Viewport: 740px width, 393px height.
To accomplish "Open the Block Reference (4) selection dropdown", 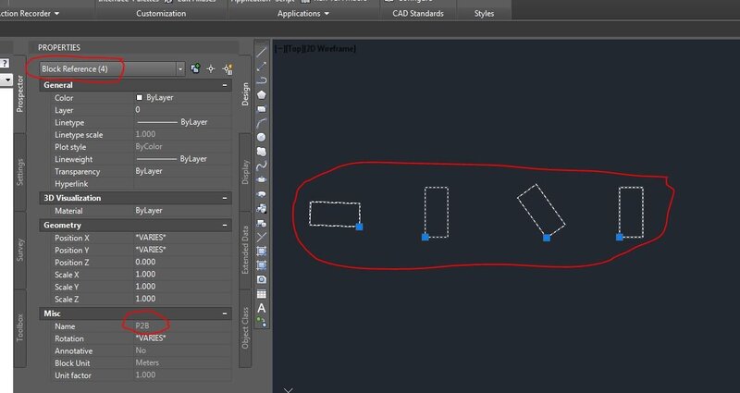I will pos(180,68).
